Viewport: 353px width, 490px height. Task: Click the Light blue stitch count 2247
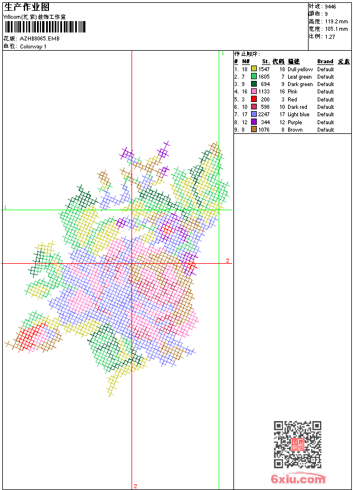(x=264, y=115)
